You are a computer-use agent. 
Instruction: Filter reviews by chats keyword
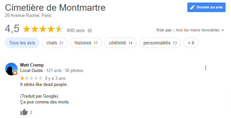(x=55, y=43)
